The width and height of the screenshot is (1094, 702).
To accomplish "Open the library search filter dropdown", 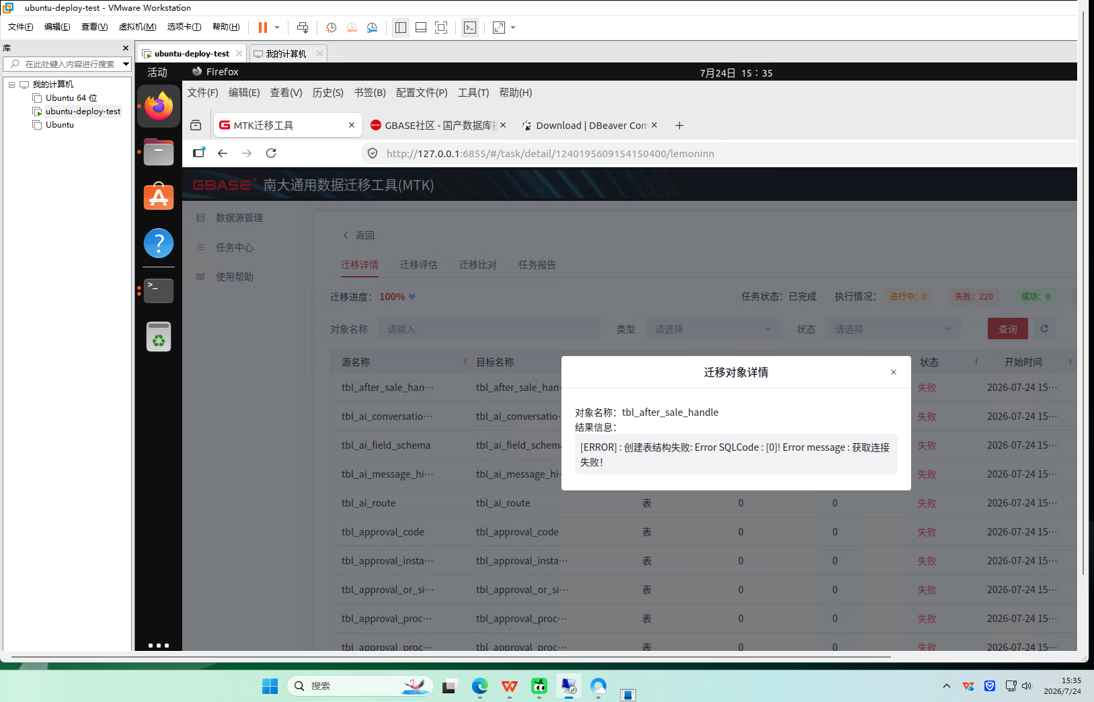I will [x=126, y=64].
